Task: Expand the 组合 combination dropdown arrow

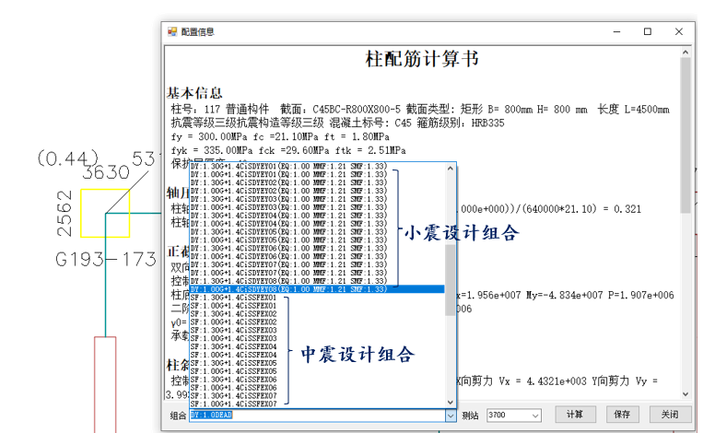Action: pyautogui.click(x=451, y=415)
